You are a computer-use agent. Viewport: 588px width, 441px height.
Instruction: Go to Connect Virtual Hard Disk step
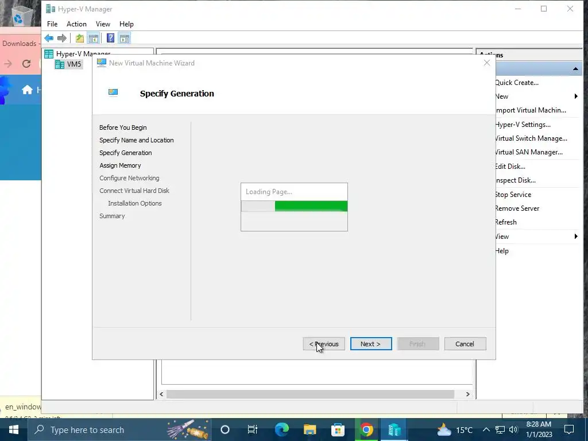[134, 191]
